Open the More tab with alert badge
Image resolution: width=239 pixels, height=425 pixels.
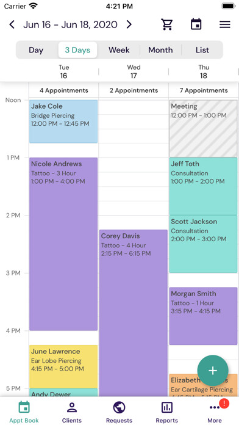[216, 412]
